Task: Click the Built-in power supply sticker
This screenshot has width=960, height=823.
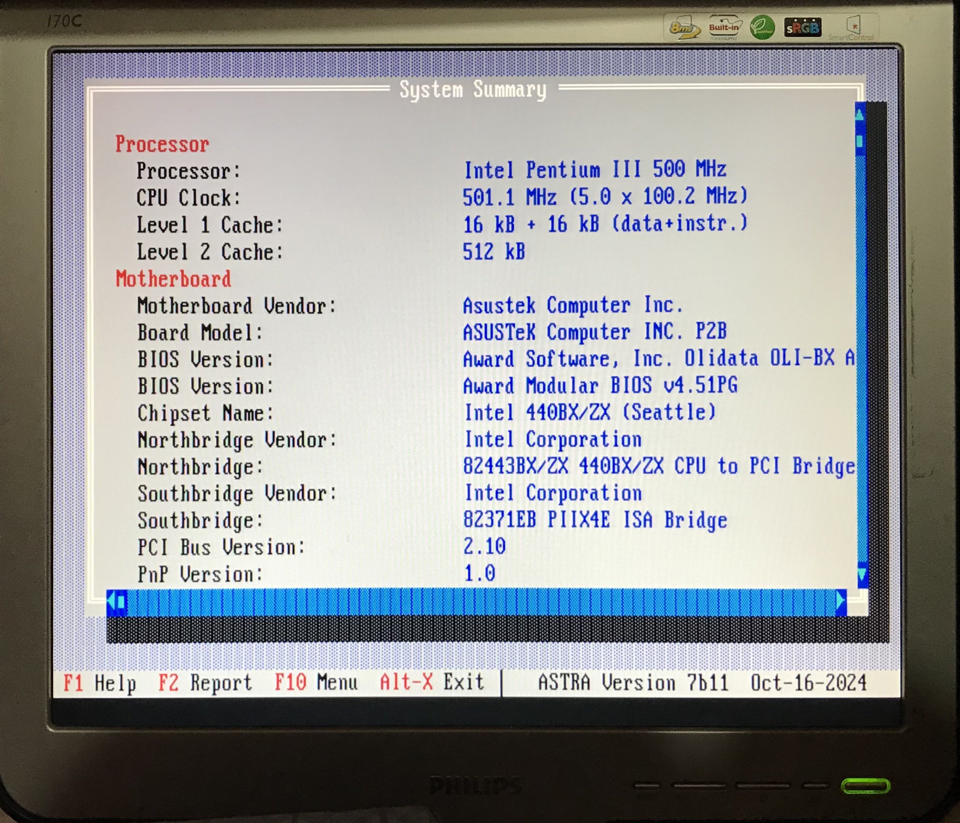Action: (724, 28)
